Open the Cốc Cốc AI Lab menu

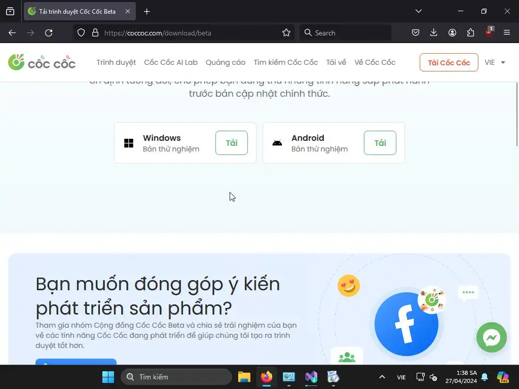click(x=171, y=62)
